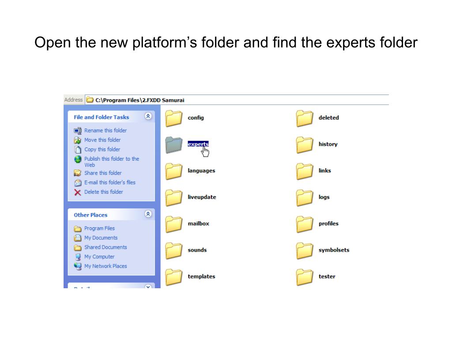452x339 pixels.
Task: Click the folder icon in address bar
Action: pos(90,100)
